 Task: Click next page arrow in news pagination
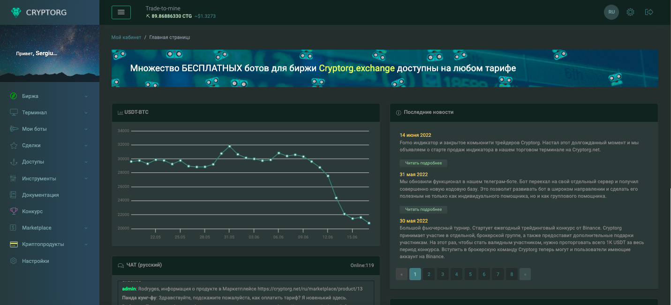[x=525, y=274]
